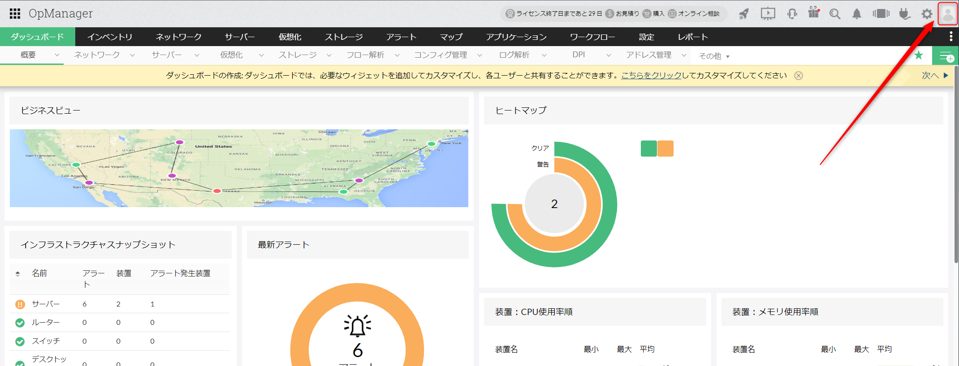The image size is (959, 366).
Task: Switch to the アラート menu tab
Action: click(x=401, y=37)
